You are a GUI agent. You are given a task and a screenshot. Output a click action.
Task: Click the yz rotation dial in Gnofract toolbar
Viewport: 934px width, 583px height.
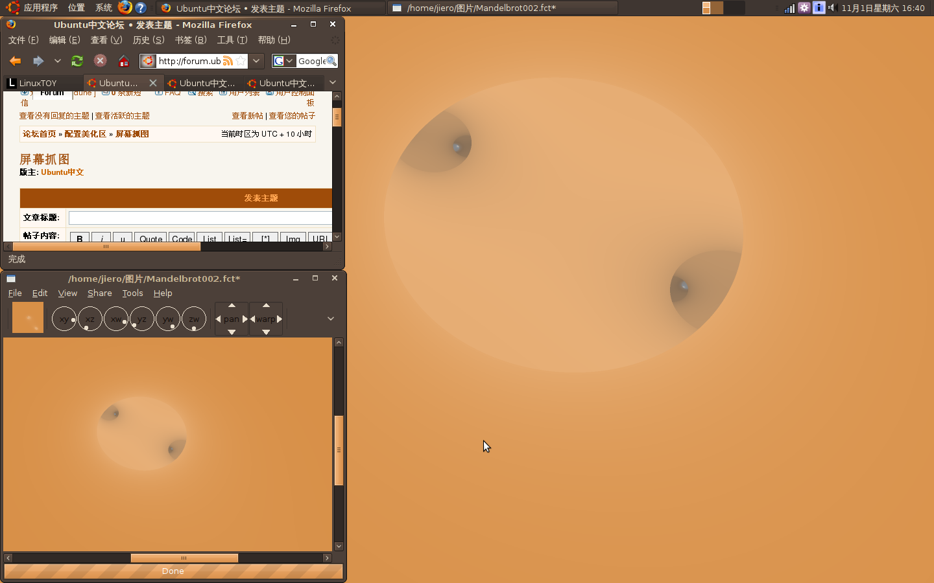click(x=142, y=319)
